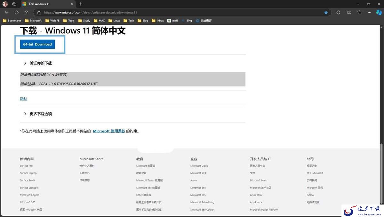Go back to previous page
The image size is (384, 217).
[6, 12]
